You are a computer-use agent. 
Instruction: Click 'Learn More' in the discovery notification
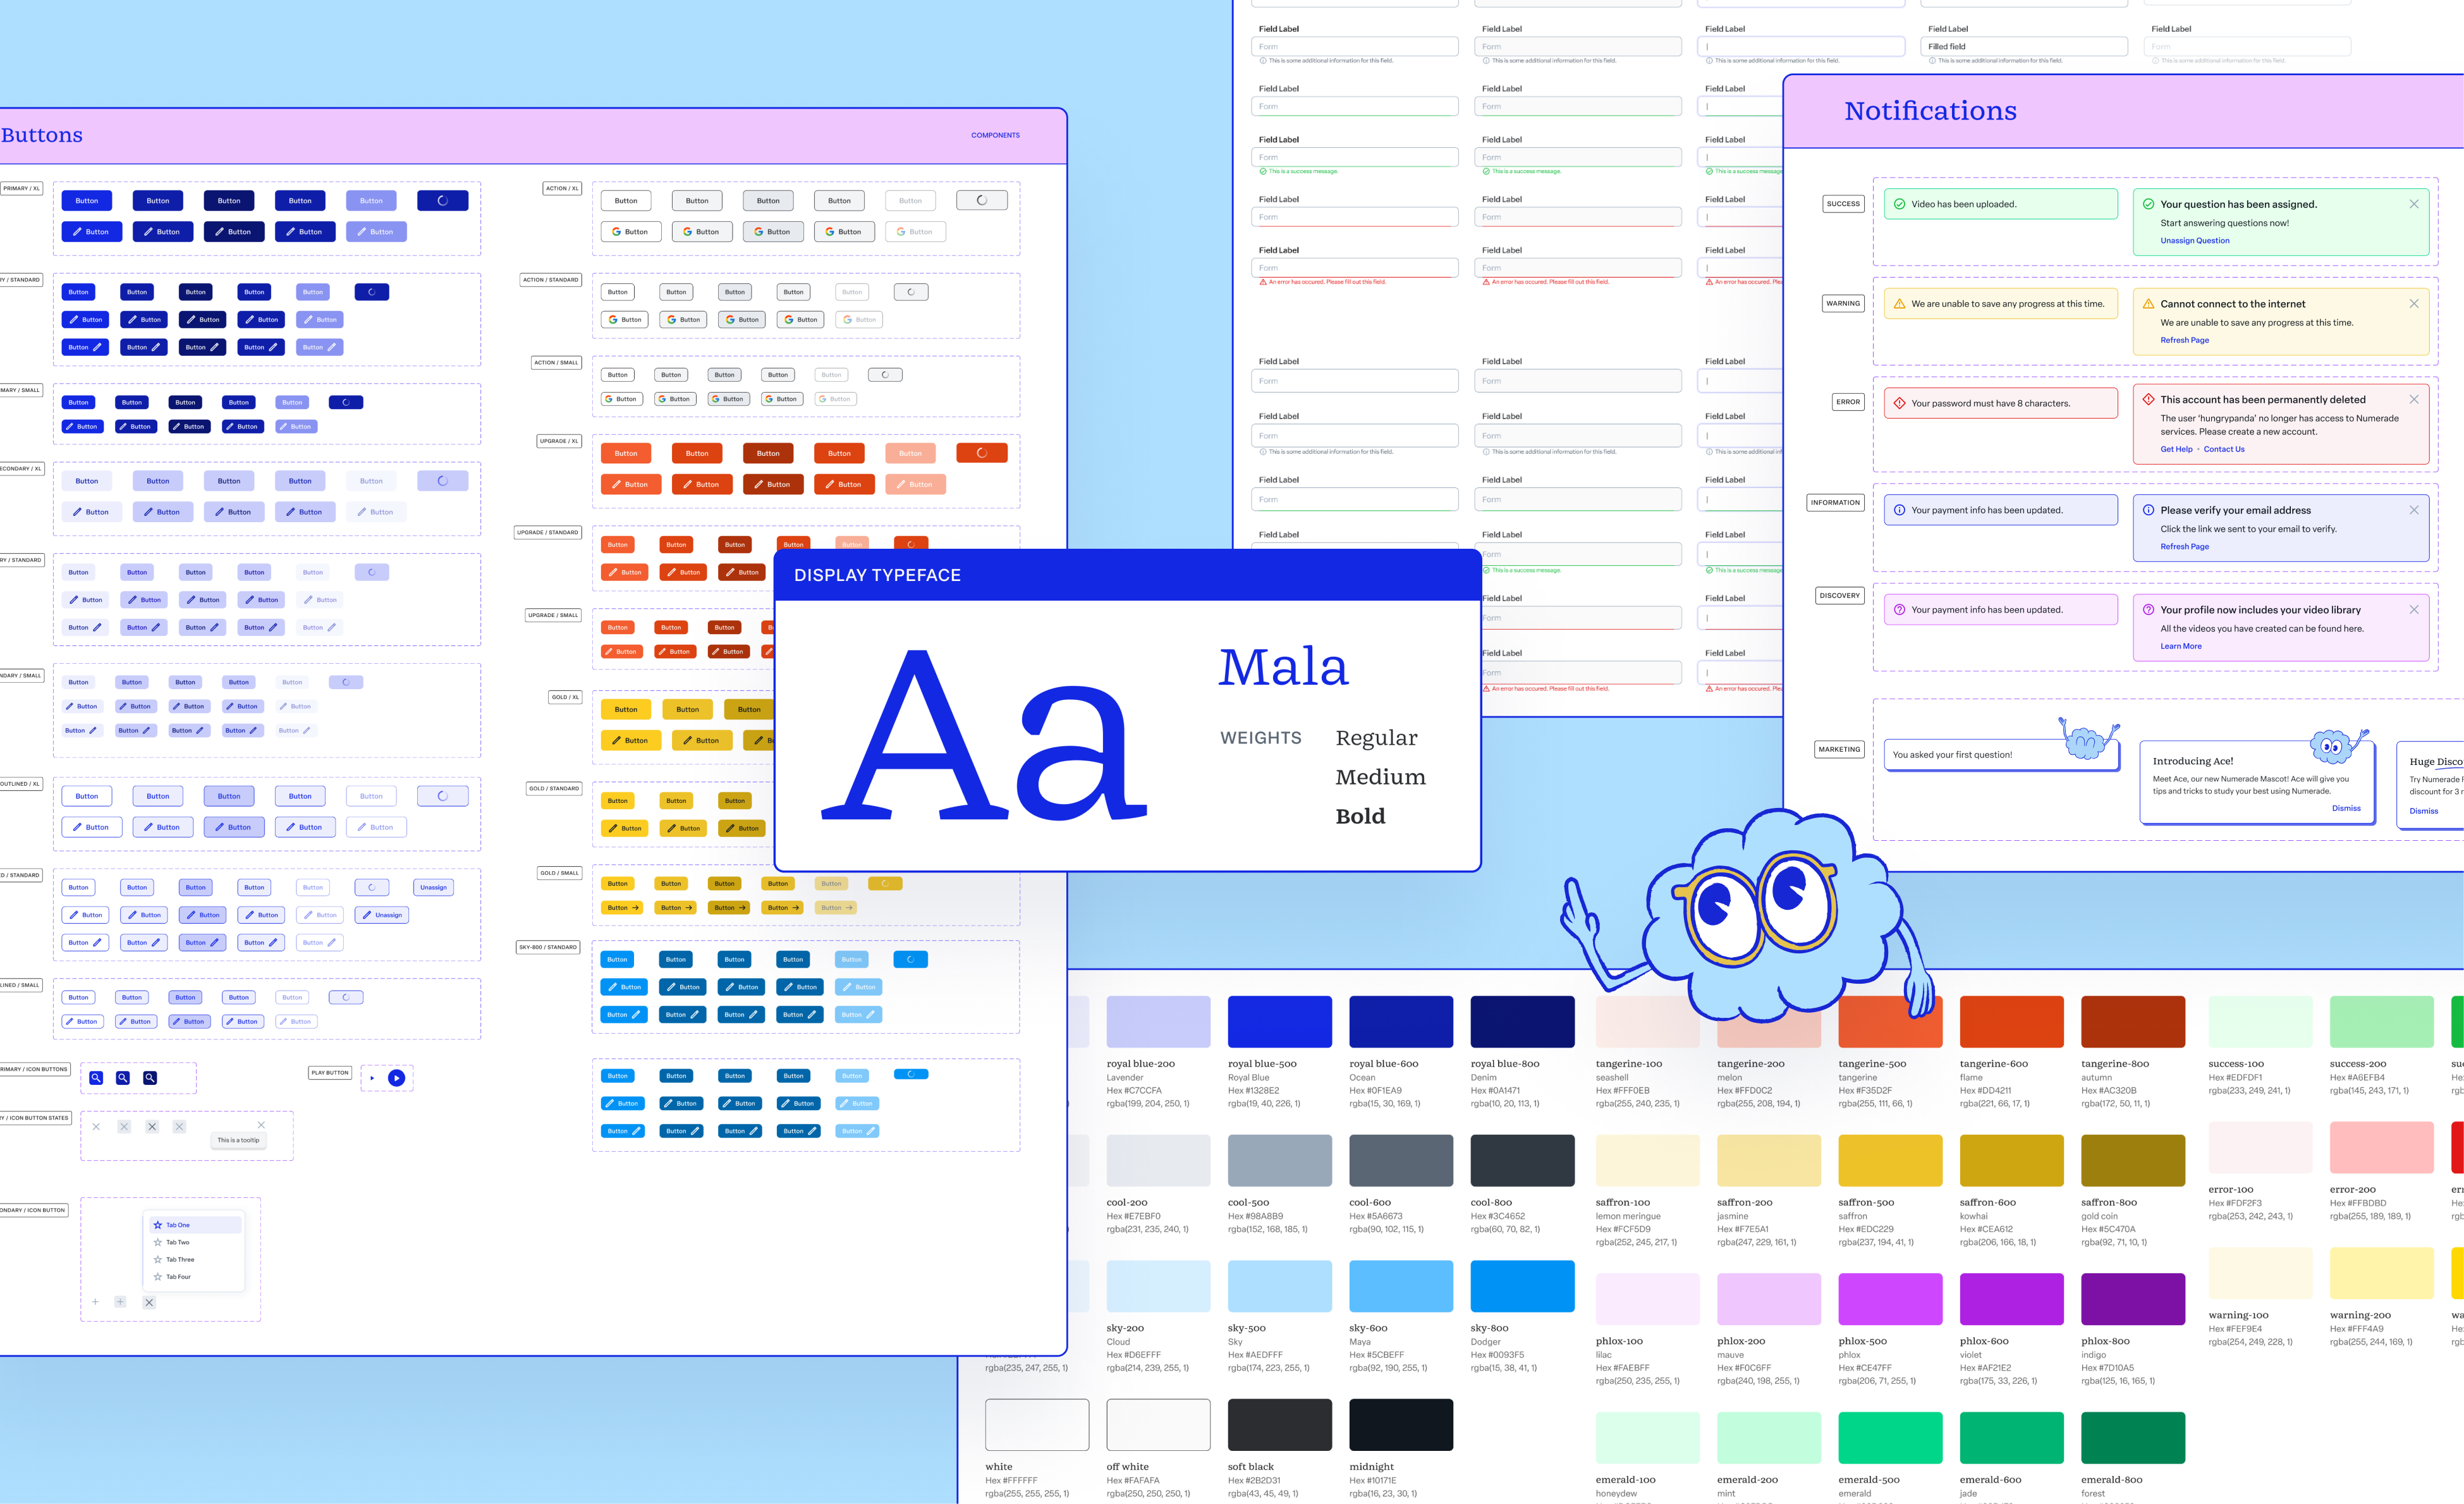pyautogui.click(x=2180, y=647)
